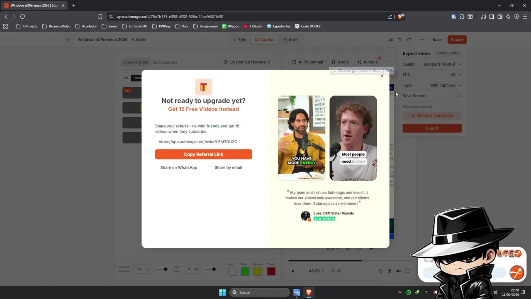Seek along the video progress bar
531x299 pixels.
click(x=351, y=261)
